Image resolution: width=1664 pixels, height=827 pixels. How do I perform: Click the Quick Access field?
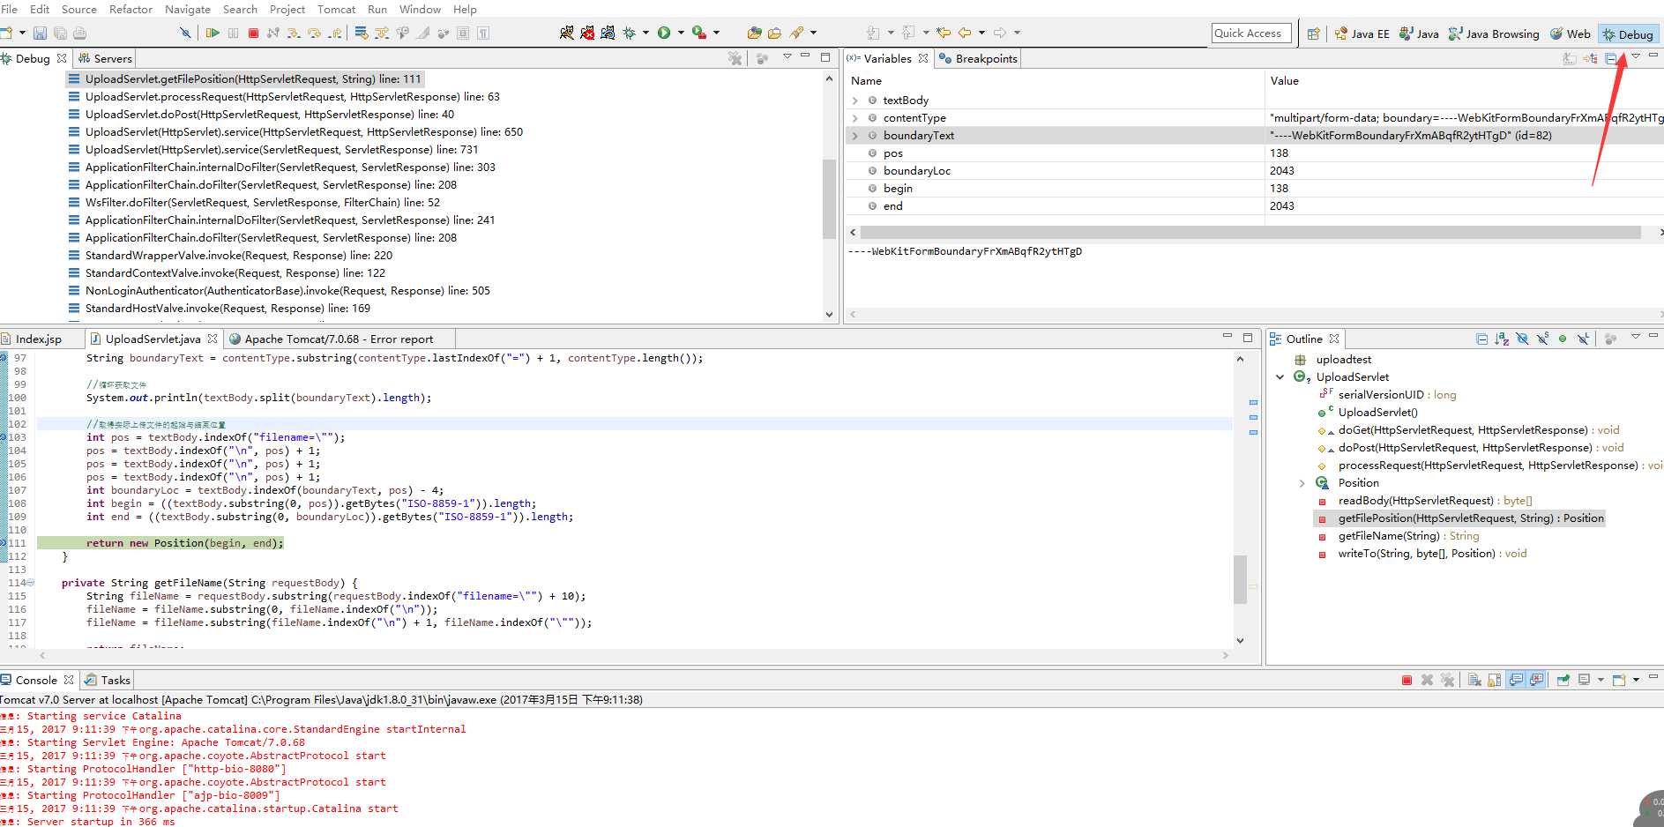coord(1251,34)
